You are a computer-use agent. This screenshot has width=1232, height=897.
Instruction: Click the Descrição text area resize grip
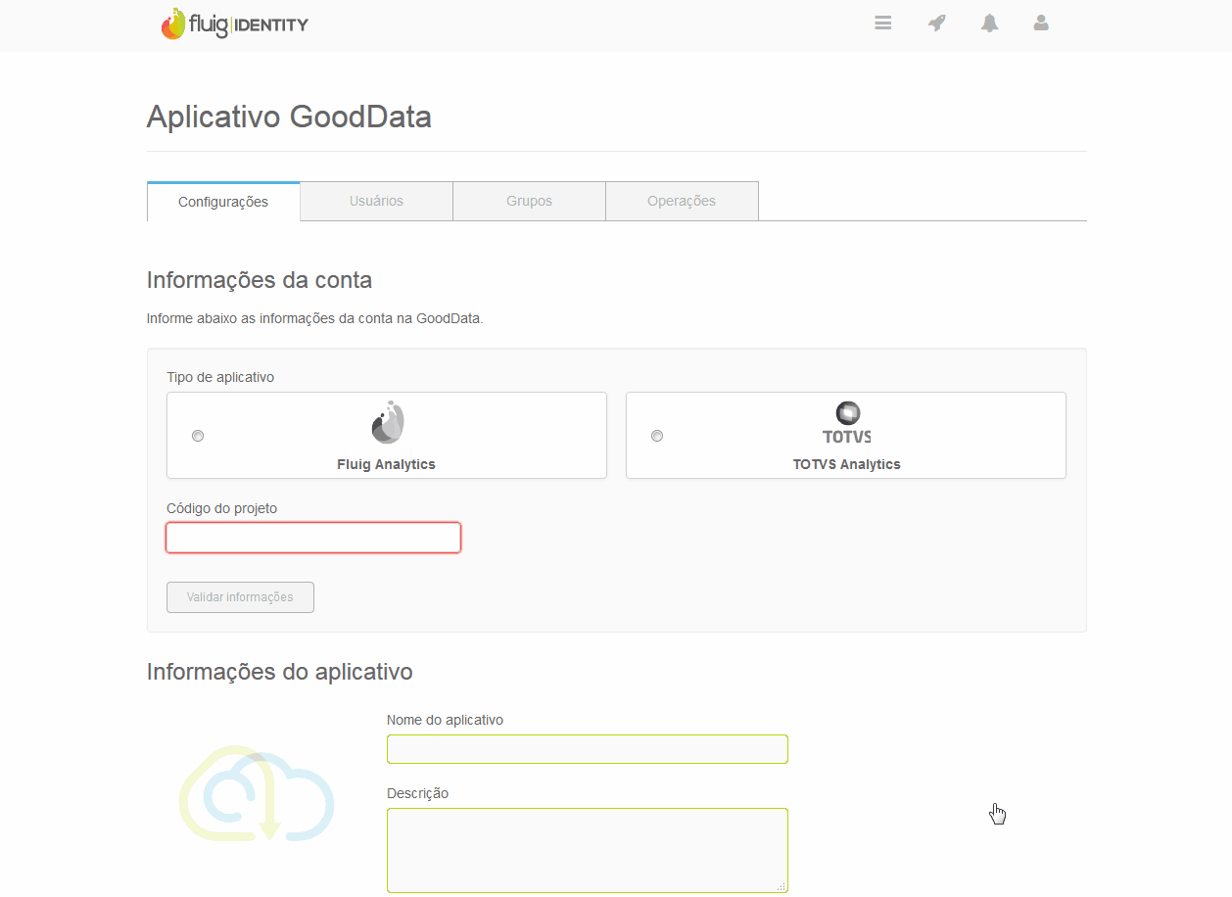(x=782, y=886)
